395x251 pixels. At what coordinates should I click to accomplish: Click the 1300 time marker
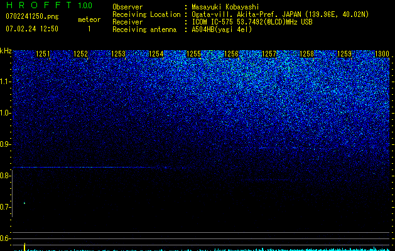click(x=382, y=54)
